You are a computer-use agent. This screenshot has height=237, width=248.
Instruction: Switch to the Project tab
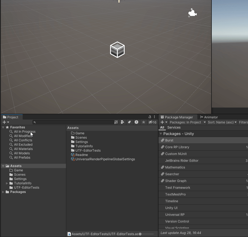pyautogui.click(x=12, y=117)
